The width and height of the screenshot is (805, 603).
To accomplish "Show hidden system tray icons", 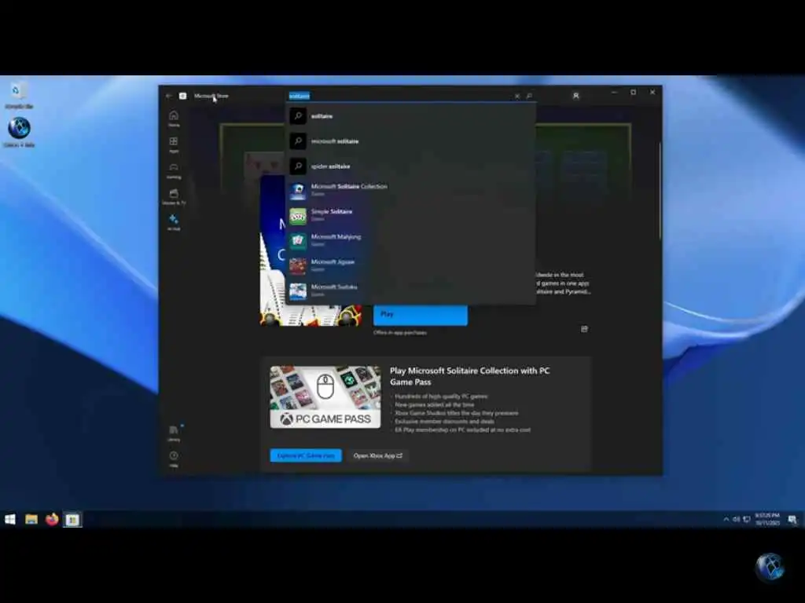I will tap(726, 520).
